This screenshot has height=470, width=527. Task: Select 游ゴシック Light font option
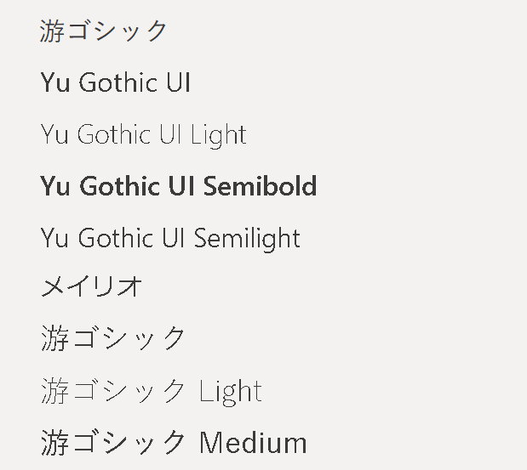(152, 391)
